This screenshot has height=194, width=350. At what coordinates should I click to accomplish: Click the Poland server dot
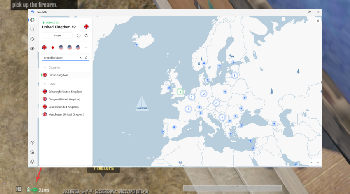pyautogui.click(x=225, y=92)
